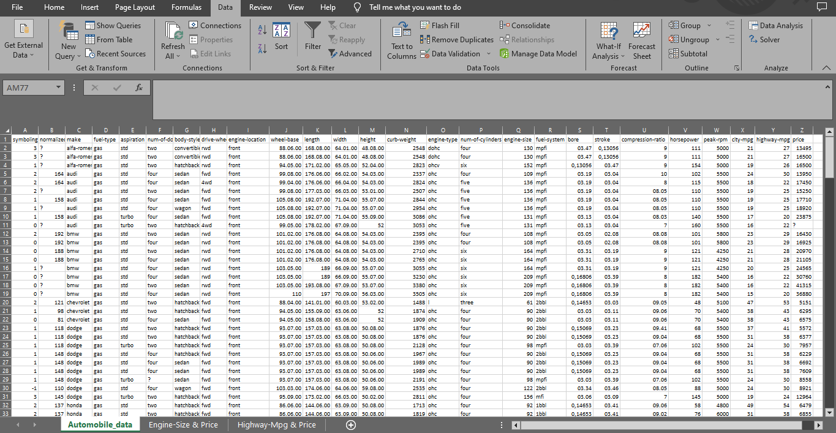Launch the Solver add-in

pos(764,40)
